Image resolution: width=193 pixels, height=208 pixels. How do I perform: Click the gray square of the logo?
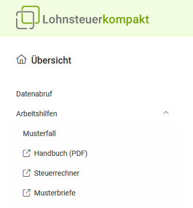25,20
